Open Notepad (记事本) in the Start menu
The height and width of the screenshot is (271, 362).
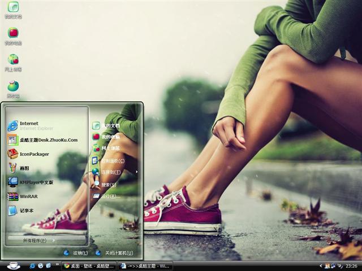coord(20,211)
